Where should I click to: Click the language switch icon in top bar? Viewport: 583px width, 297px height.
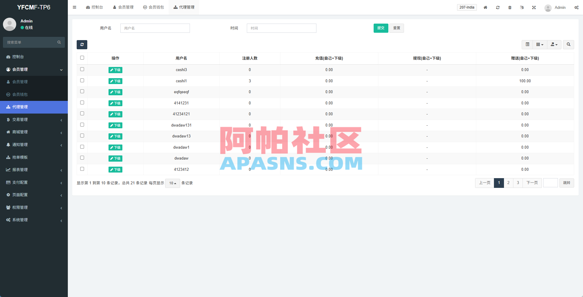pyautogui.click(x=522, y=7)
